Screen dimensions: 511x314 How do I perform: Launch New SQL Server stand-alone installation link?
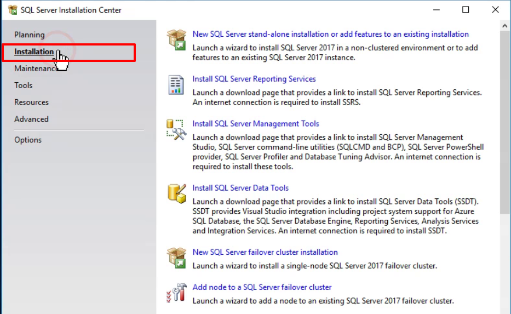330,34
